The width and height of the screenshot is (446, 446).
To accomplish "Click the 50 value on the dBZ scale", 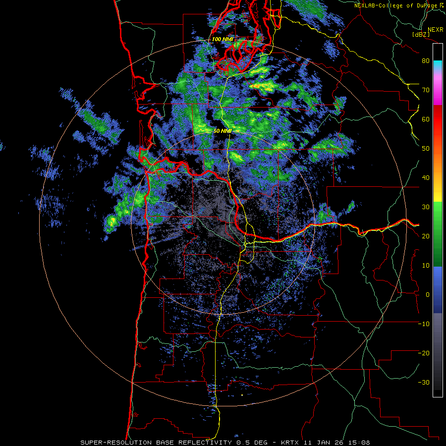I will pos(426,149).
